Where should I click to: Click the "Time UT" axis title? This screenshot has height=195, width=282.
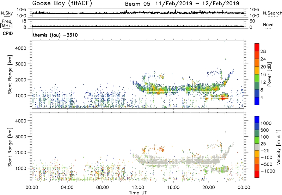pyautogui.click(x=138, y=193)
